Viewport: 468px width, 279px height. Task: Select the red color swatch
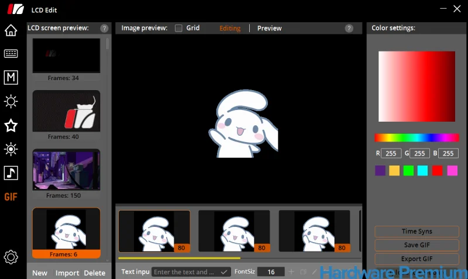(x=437, y=171)
